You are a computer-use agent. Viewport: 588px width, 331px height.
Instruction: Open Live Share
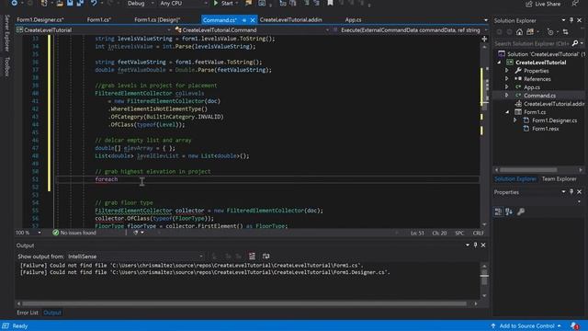[543, 4]
